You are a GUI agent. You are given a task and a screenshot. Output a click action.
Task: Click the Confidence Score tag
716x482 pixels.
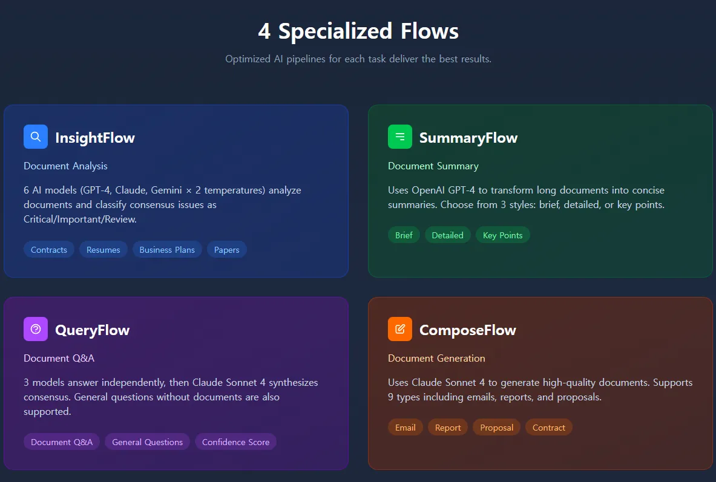pos(235,442)
